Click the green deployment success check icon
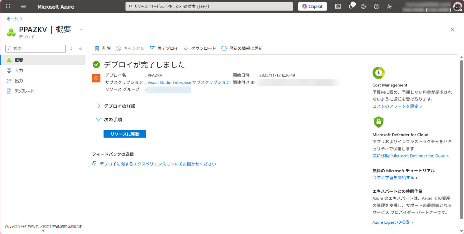The width and height of the screenshot is (464, 234). click(96, 65)
